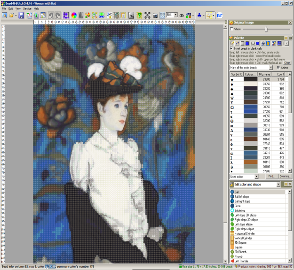Uncheck Insert beads in blank cells

click(231, 48)
